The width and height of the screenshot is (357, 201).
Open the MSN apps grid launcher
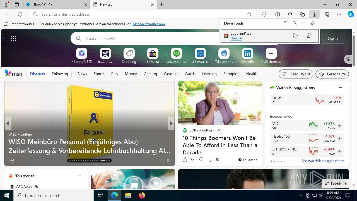pos(13,38)
